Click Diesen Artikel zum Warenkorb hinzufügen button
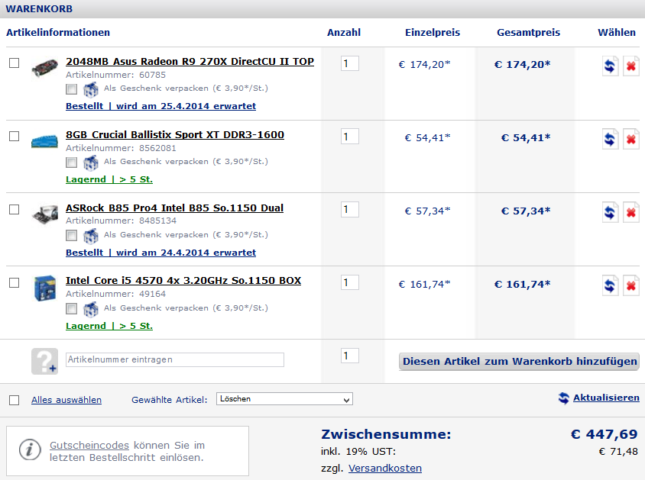 click(x=519, y=362)
